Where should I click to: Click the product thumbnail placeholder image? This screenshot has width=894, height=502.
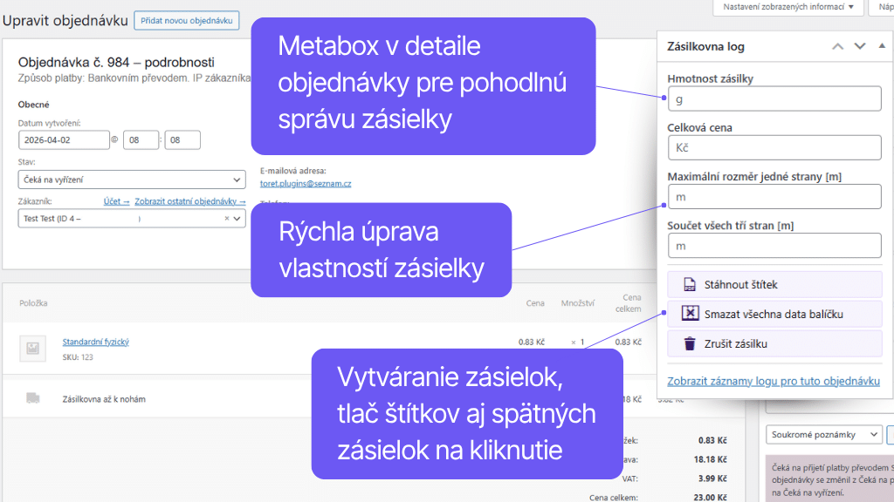coord(33,349)
